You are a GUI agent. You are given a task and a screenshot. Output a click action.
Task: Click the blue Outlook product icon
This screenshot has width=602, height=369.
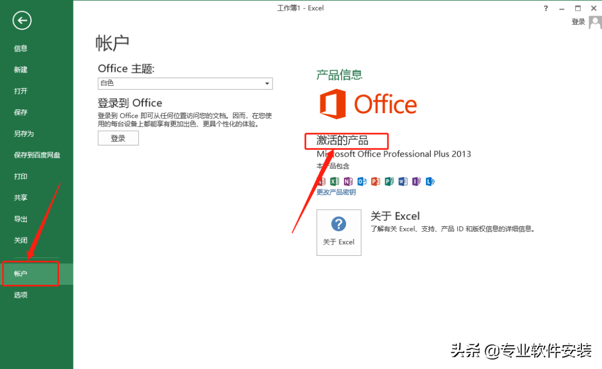point(362,181)
